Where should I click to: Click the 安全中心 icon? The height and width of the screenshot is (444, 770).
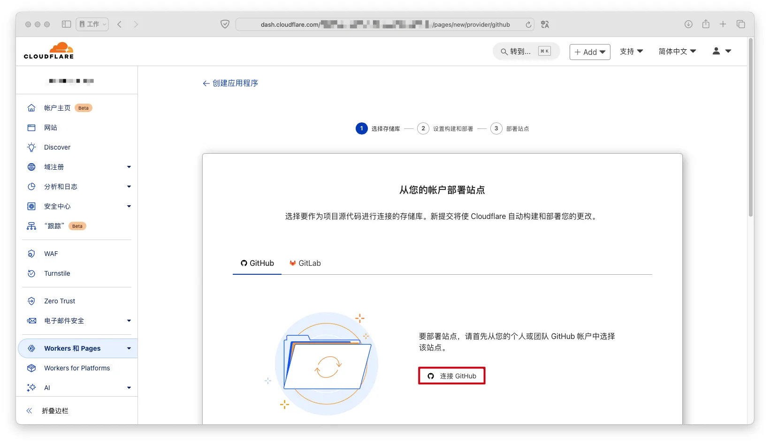[x=31, y=206]
